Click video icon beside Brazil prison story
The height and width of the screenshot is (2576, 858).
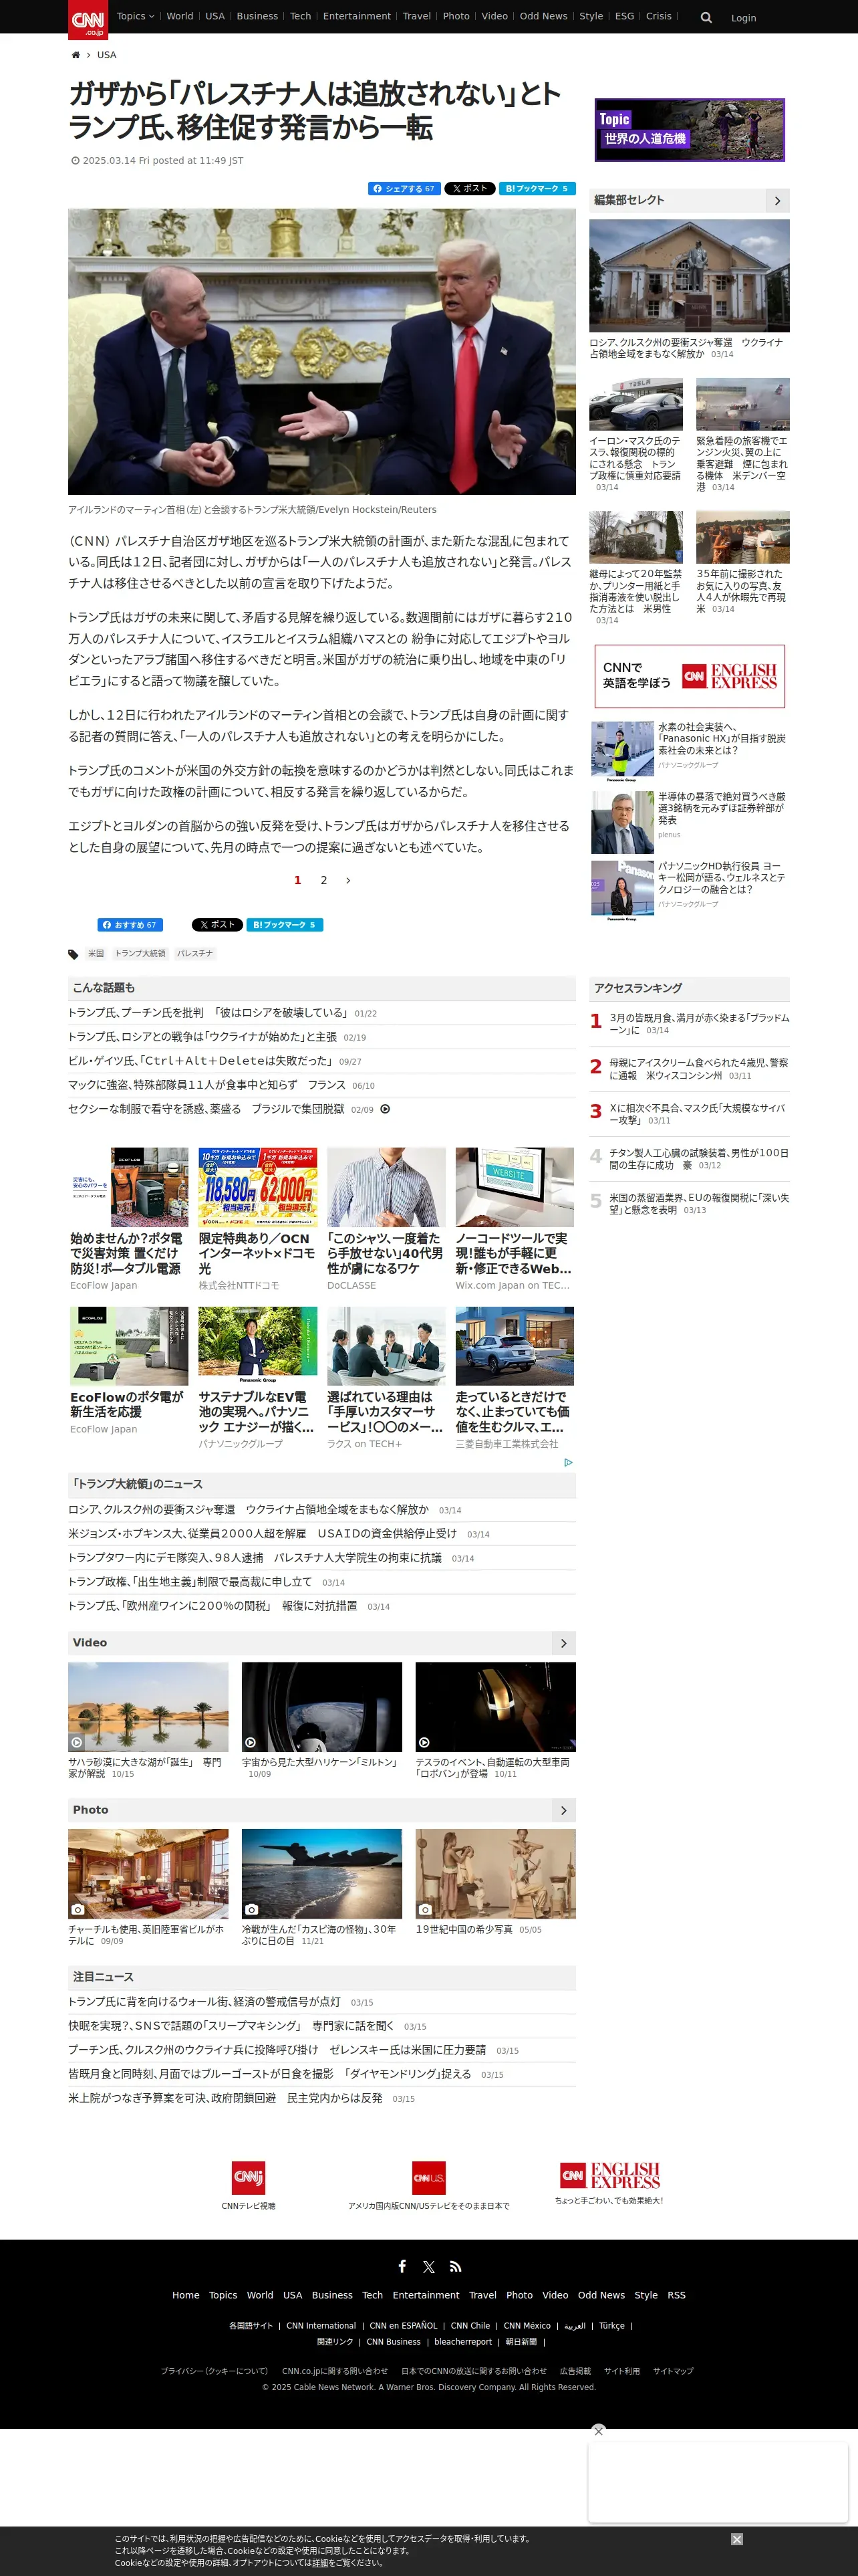pyautogui.click(x=386, y=1109)
